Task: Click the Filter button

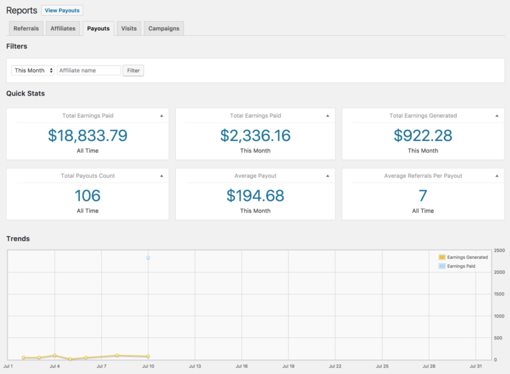Action: (x=133, y=70)
